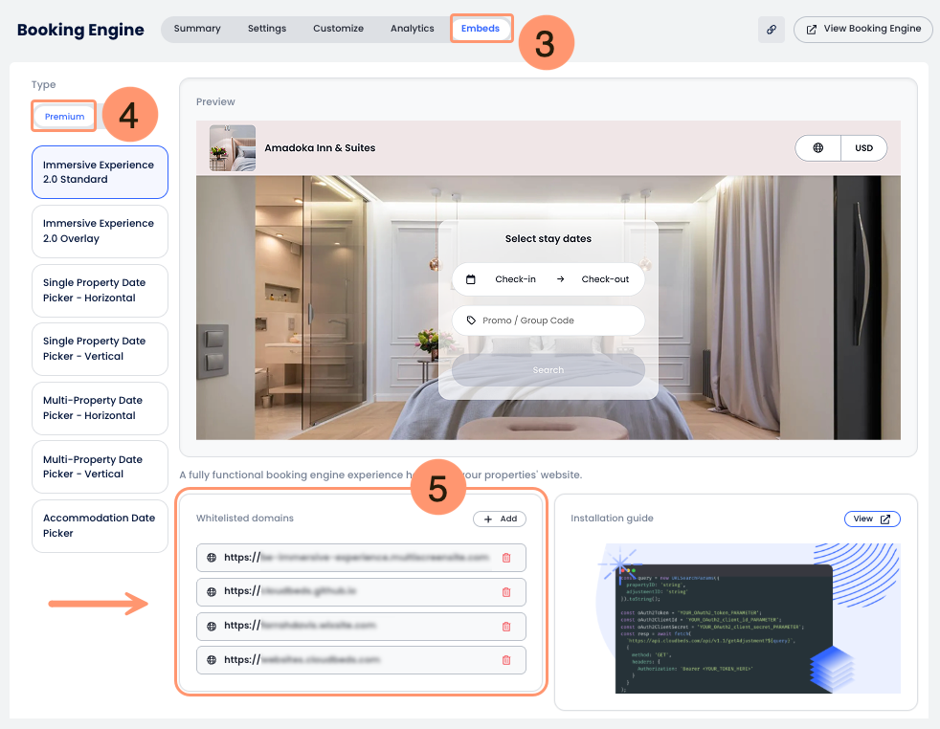940x729 pixels.
Task: Choose the Premium type toggle
Action: (x=64, y=116)
